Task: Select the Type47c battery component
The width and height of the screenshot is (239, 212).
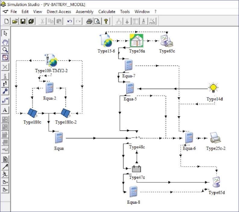Action: click(x=137, y=169)
